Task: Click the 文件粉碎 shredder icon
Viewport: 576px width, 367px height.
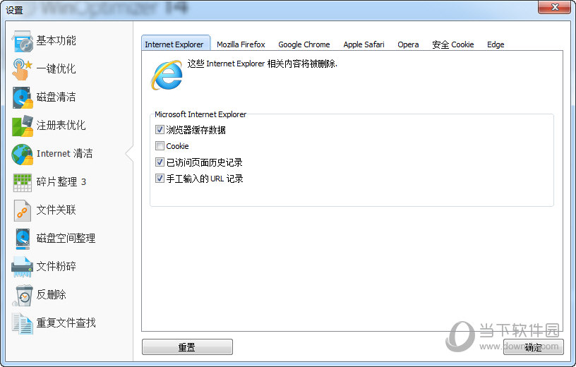Action: point(23,267)
